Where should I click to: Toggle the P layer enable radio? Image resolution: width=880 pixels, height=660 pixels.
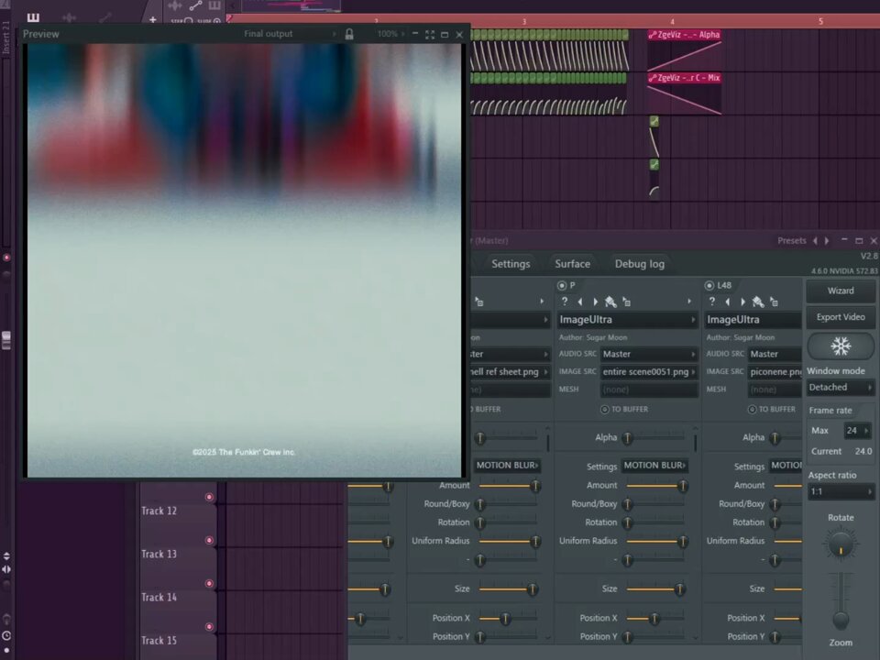tap(562, 286)
